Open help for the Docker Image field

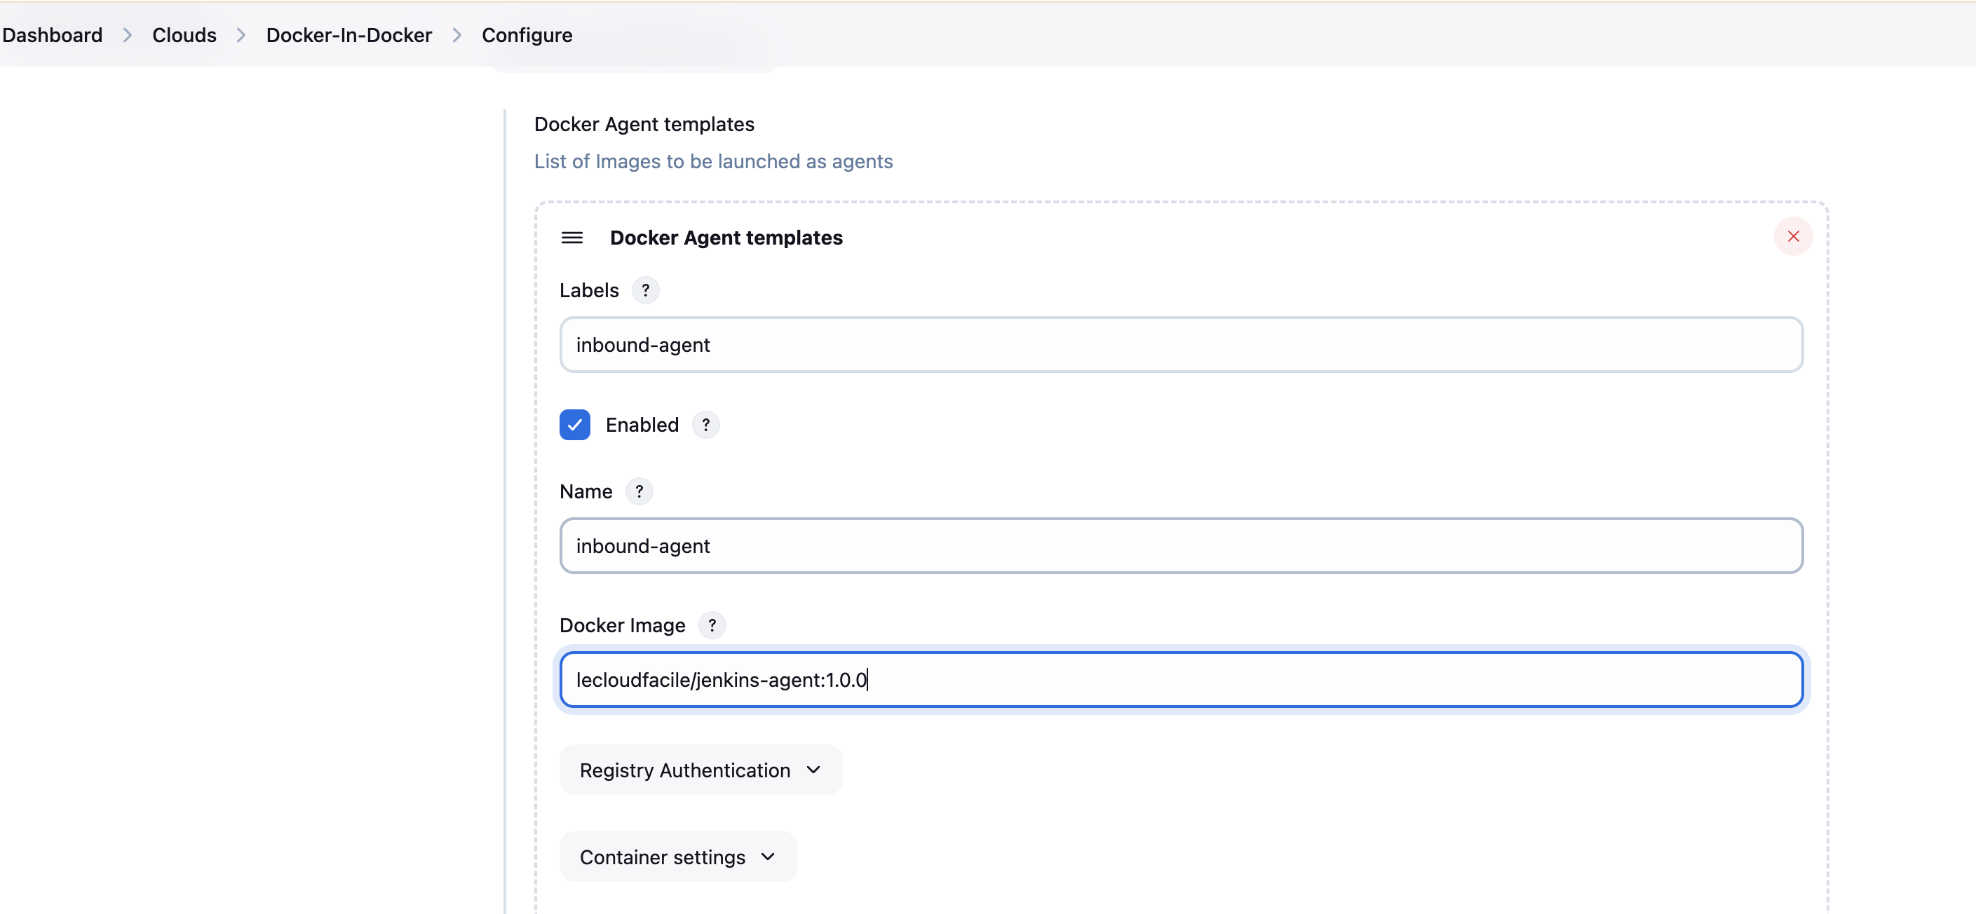point(711,626)
